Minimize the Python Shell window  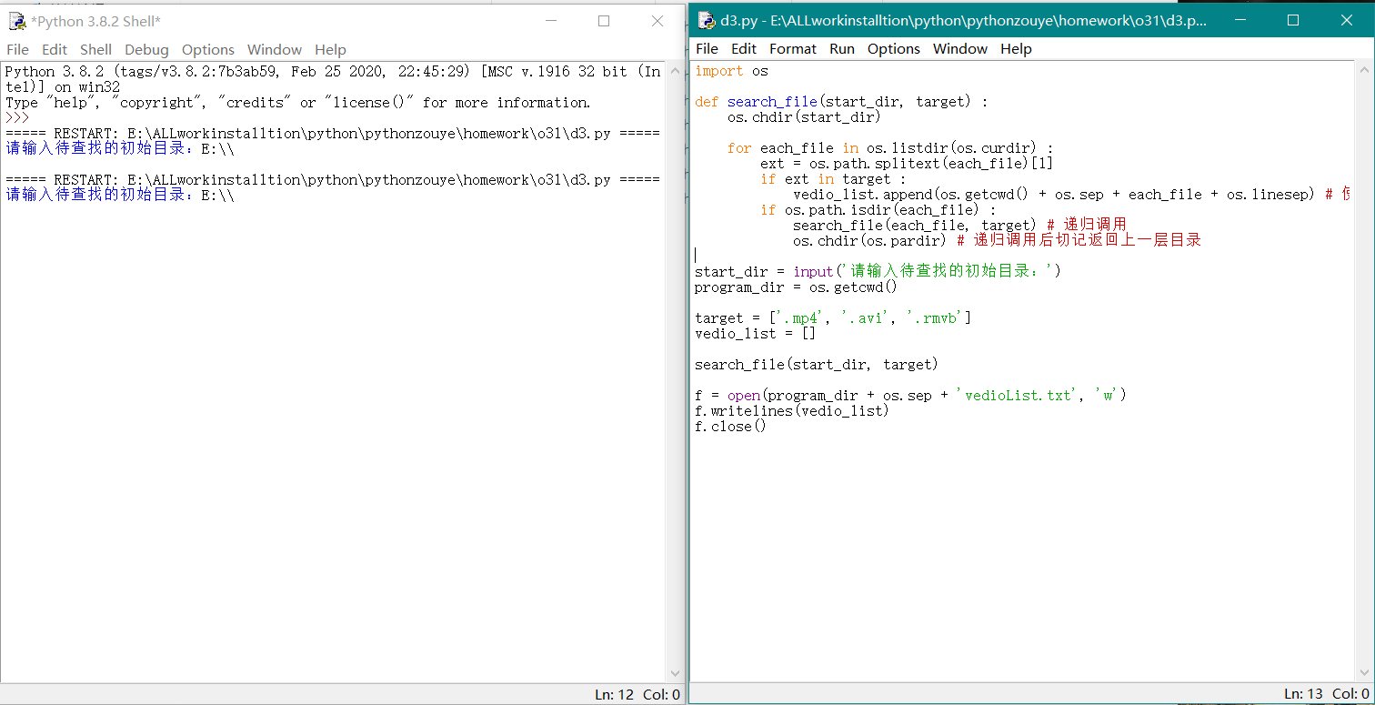(x=550, y=21)
